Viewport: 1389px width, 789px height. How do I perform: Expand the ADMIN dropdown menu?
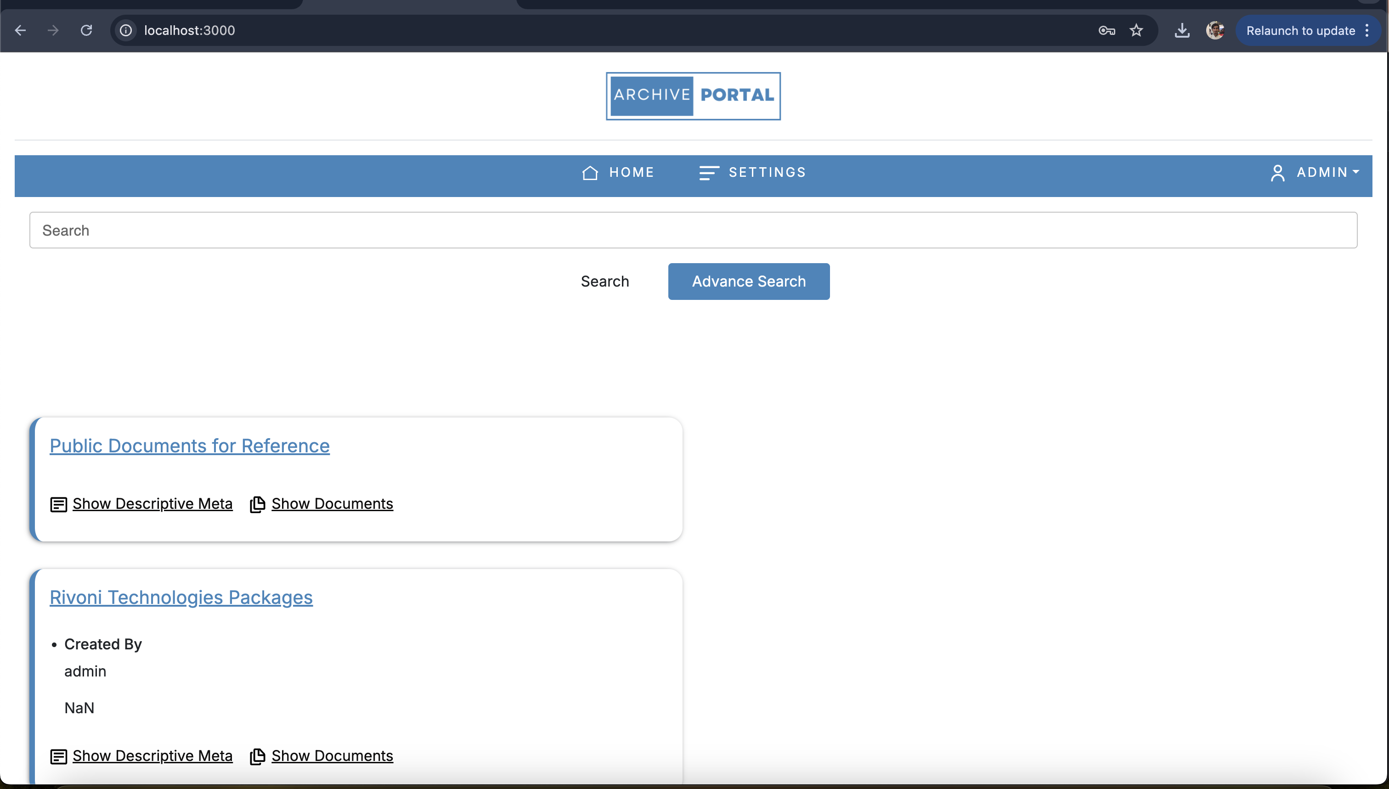point(1328,172)
